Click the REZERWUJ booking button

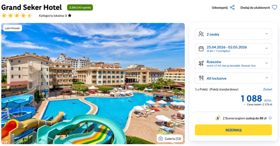233,130
